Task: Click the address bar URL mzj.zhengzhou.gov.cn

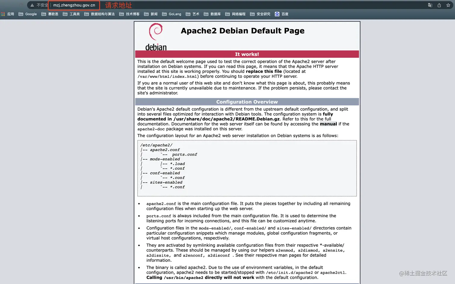Action: point(74,5)
